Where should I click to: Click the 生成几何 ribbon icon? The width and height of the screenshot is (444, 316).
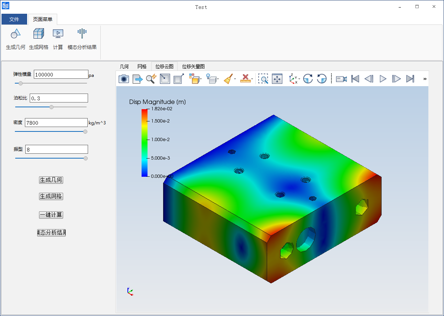tap(16, 34)
